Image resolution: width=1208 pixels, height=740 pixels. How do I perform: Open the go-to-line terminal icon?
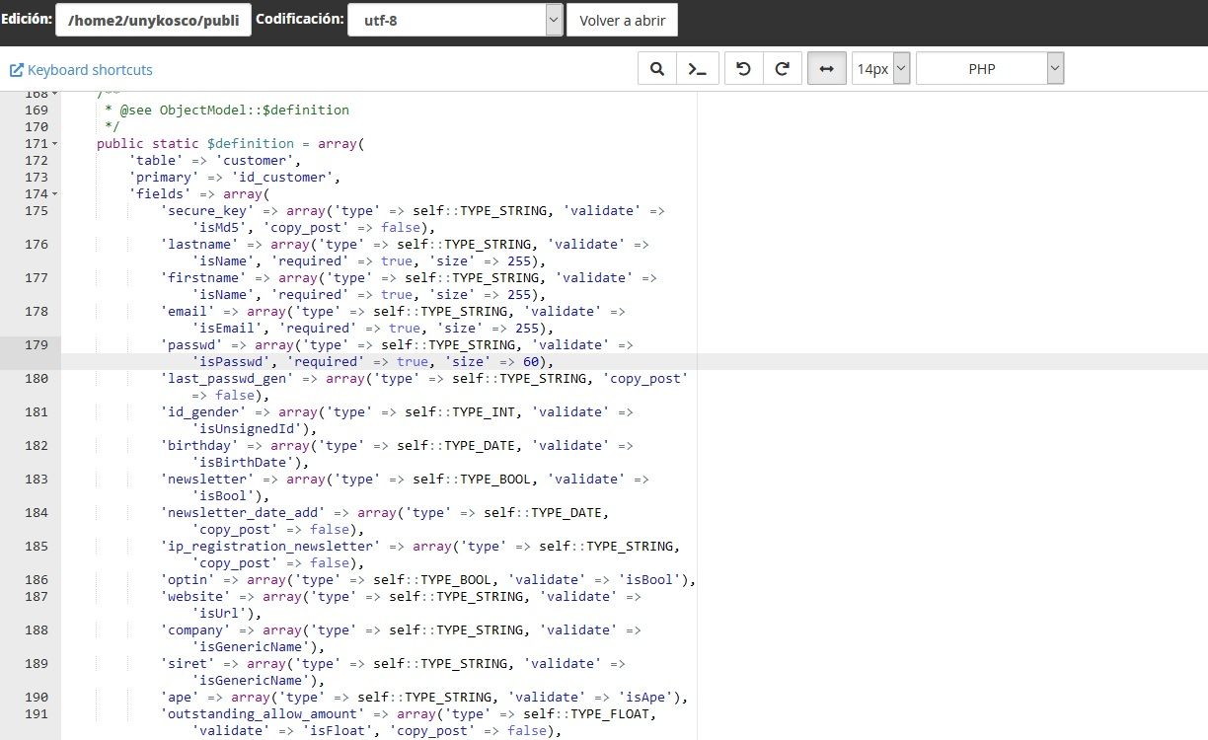[x=698, y=69]
